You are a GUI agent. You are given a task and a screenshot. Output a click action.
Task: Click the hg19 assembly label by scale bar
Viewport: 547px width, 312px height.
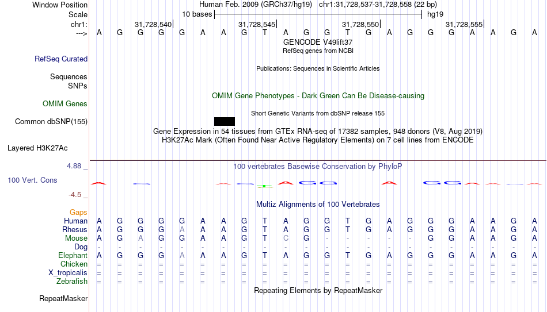tap(435, 14)
